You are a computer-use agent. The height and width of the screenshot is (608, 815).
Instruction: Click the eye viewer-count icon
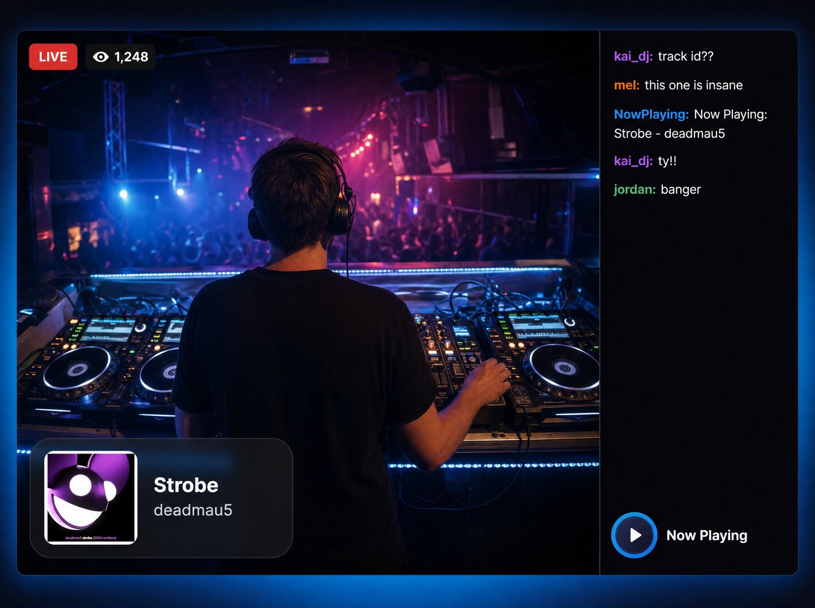[x=101, y=57]
